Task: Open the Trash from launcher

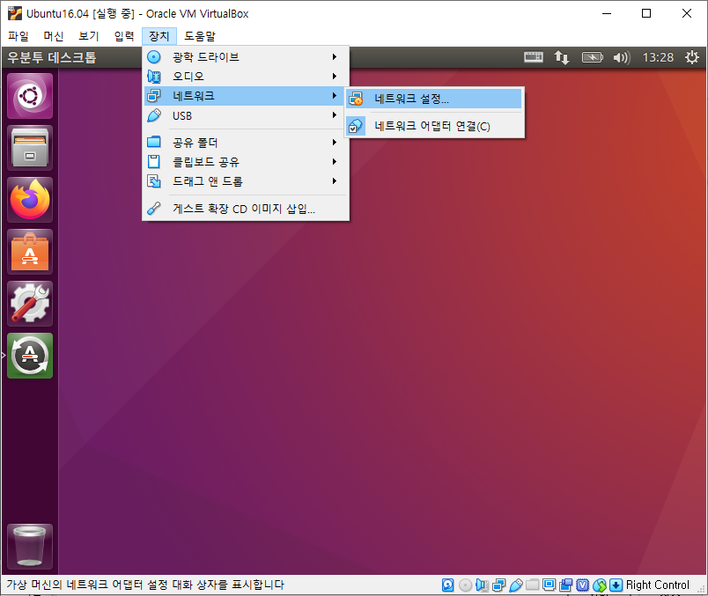Action: pos(30,547)
